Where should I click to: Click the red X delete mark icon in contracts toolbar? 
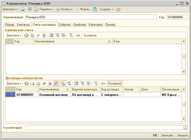tap(50, 83)
